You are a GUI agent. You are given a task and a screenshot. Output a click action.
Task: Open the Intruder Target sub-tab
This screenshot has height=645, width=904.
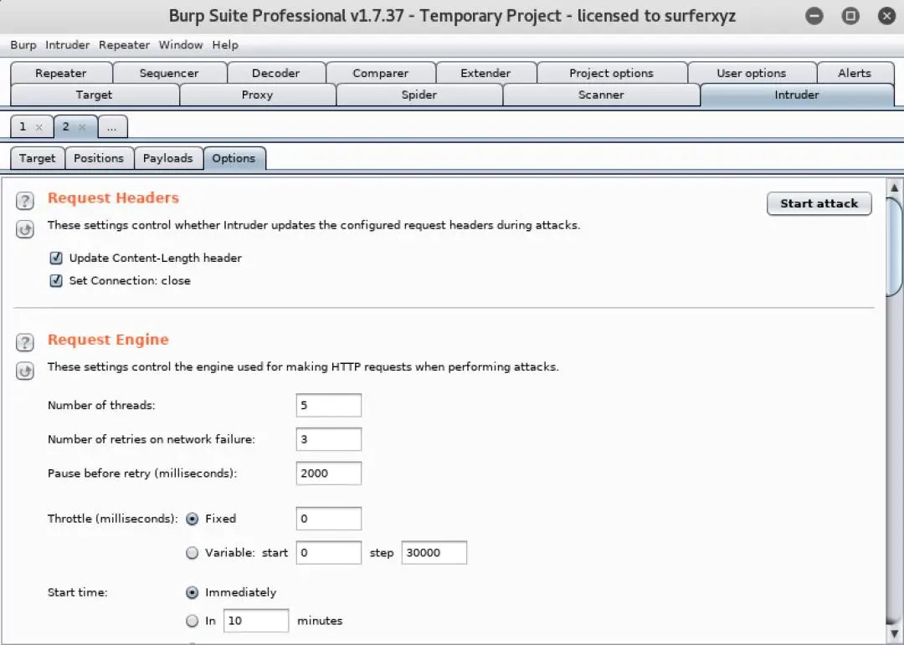38,158
